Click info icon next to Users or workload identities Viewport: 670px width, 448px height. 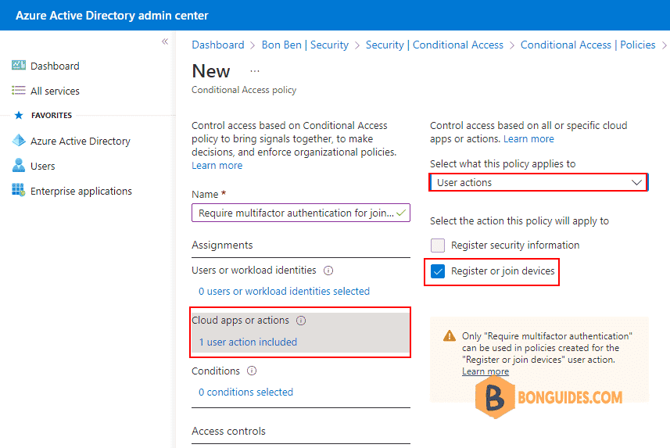(328, 271)
